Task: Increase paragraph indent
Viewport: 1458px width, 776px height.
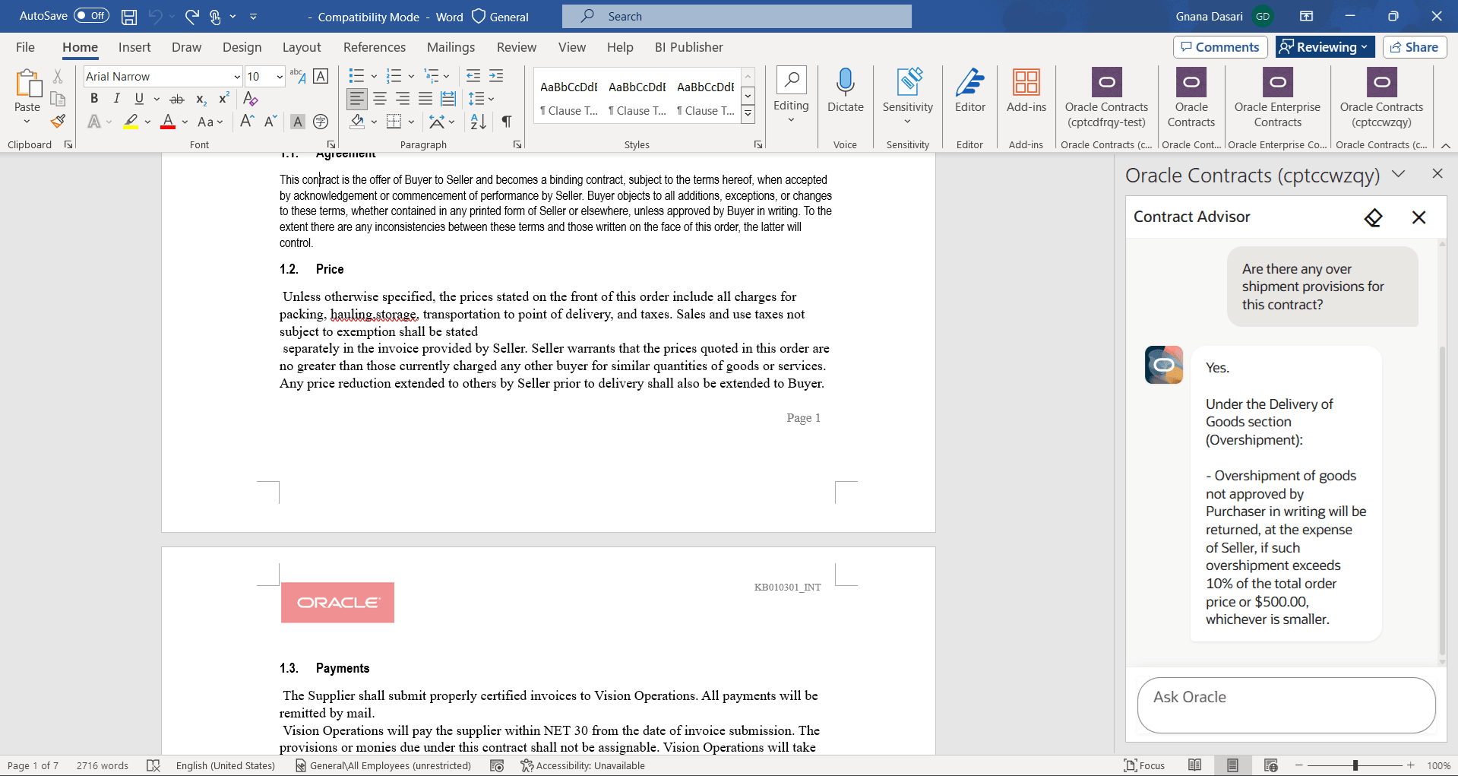Action: (496, 76)
